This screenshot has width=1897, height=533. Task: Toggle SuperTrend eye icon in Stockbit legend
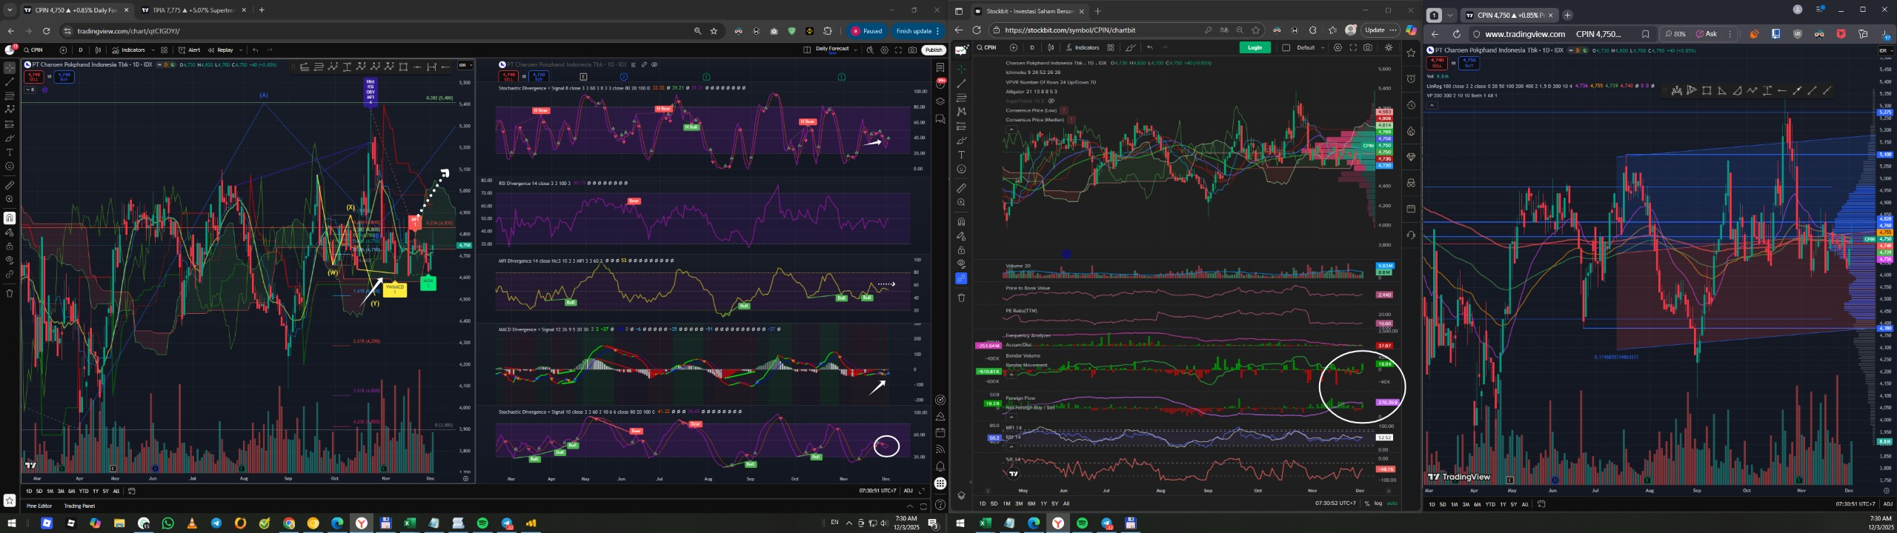[1052, 101]
